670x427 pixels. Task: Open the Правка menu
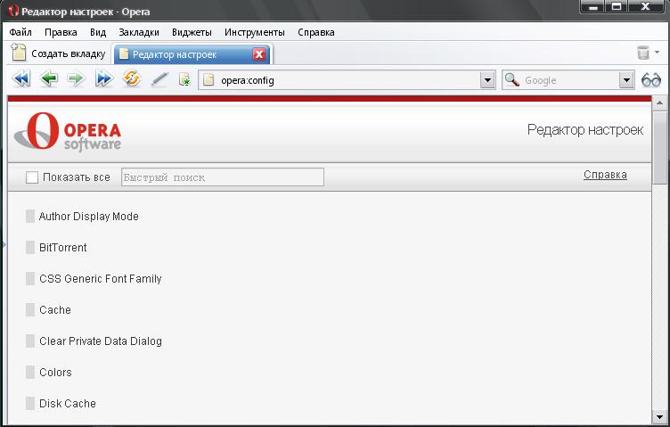click(x=61, y=32)
